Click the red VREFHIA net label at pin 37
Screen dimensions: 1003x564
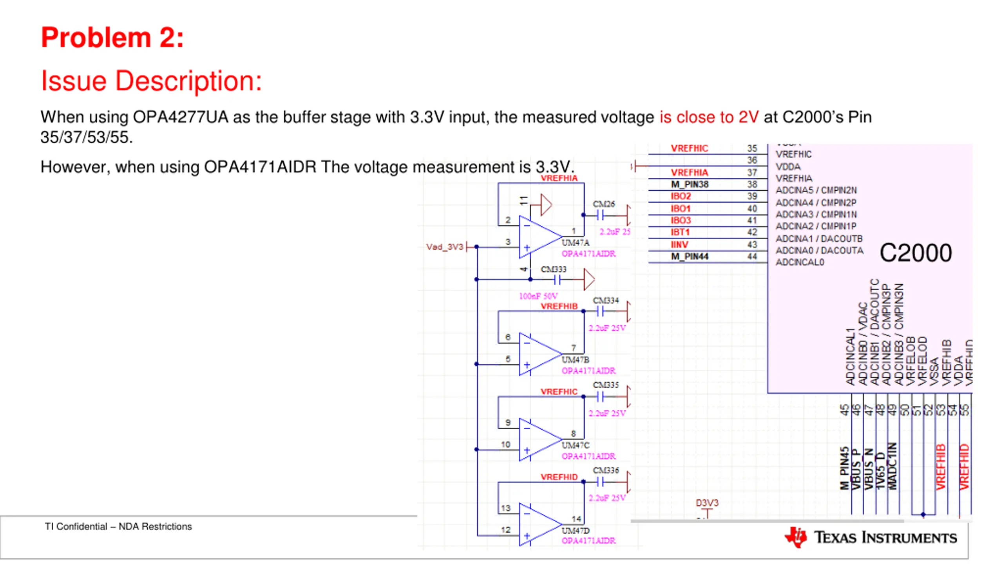click(689, 173)
